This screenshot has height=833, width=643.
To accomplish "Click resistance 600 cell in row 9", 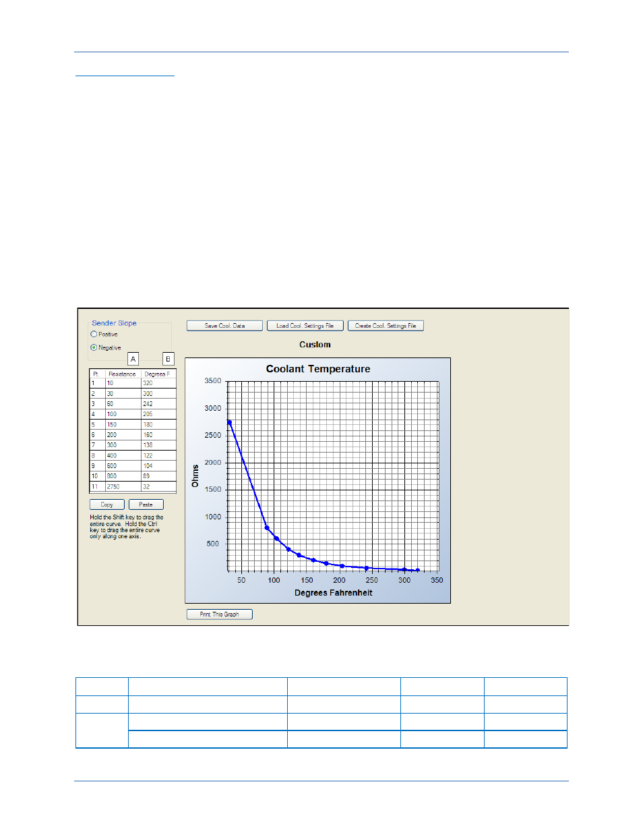I will point(123,466).
